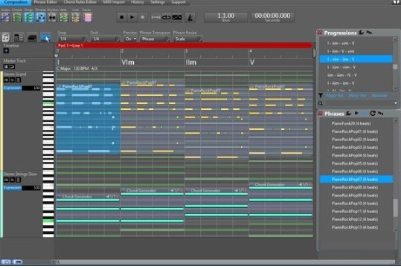
Task: Select the music note view icon
Action: coord(6,38)
